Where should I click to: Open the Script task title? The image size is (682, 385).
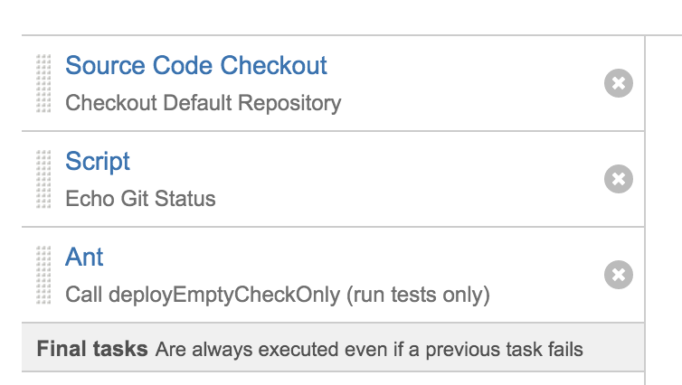(x=98, y=162)
